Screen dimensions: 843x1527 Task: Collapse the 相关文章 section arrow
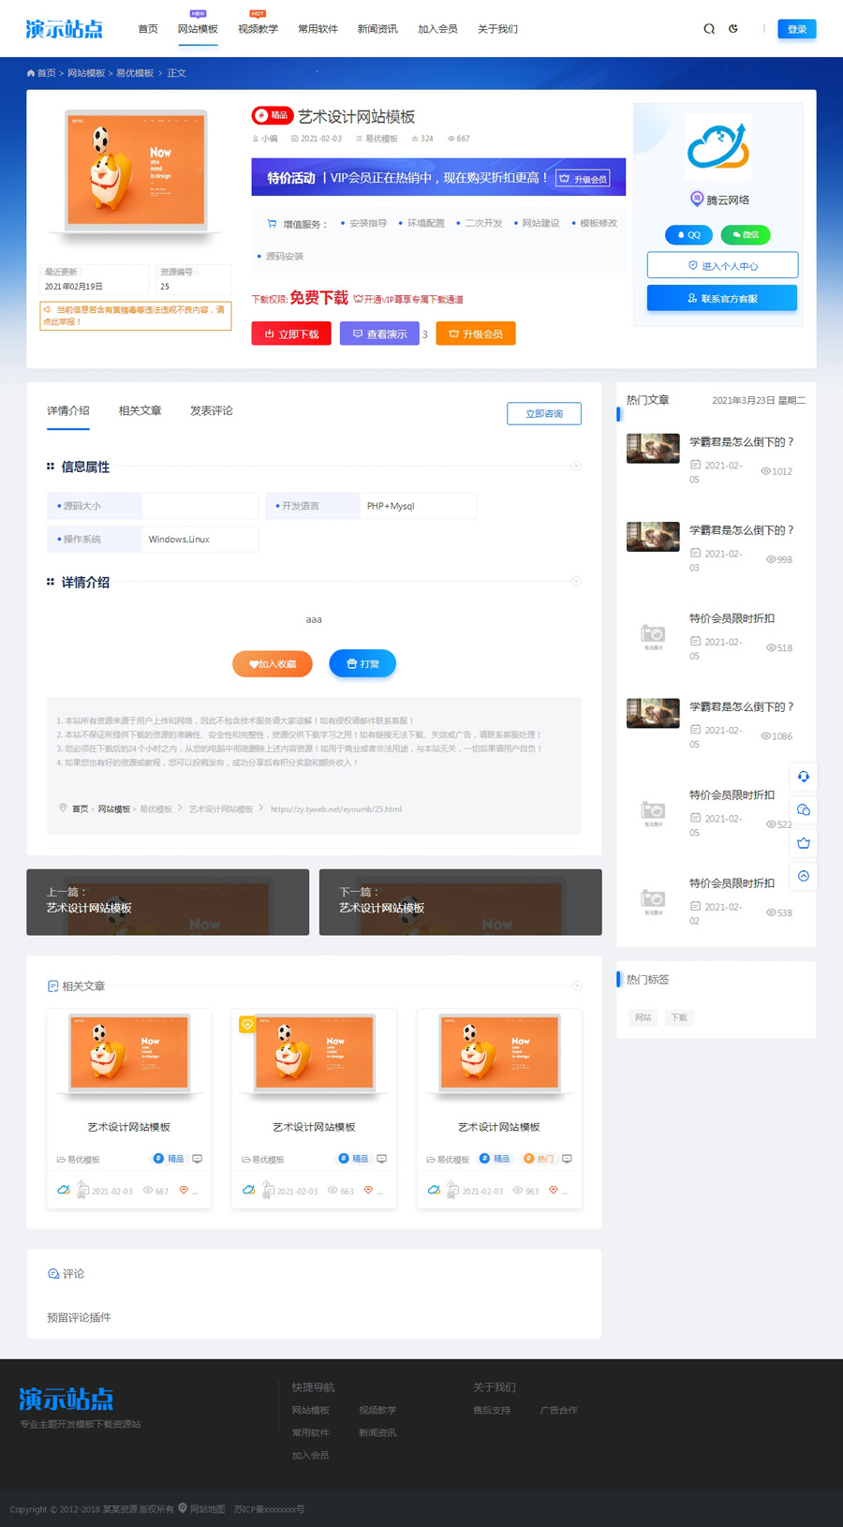[576, 986]
